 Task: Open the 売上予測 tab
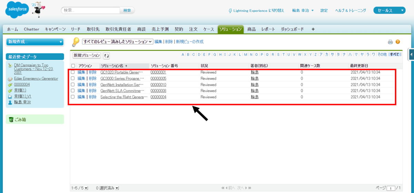click(x=160, y=29)
